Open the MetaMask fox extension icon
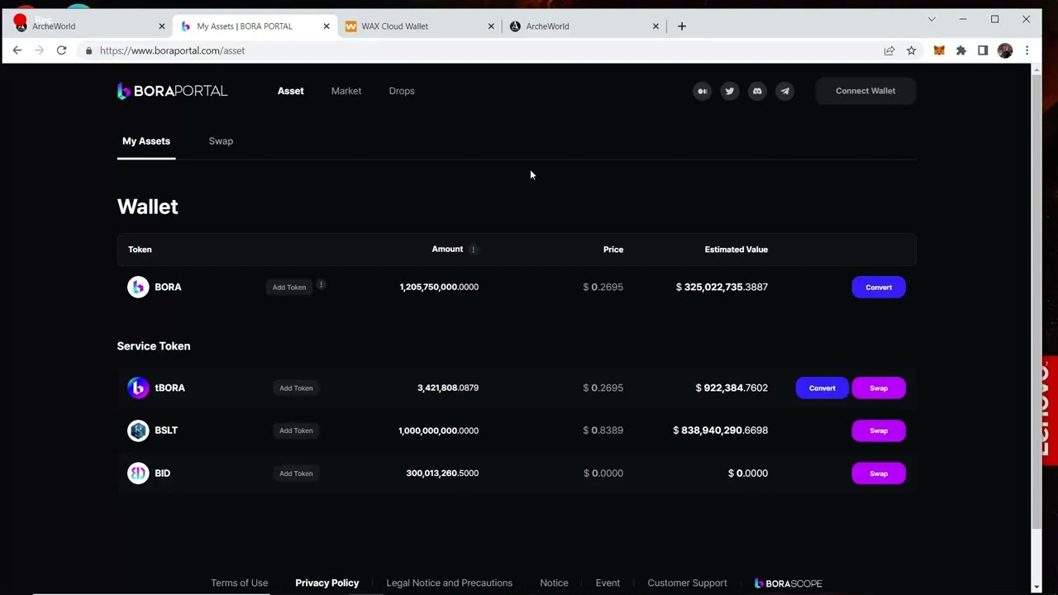Screen dimensions: 1058x595 [x=939, y=50]
